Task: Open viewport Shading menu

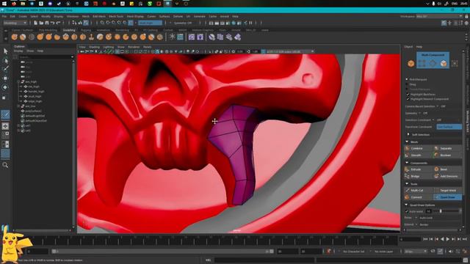Action: click(94, 47)
